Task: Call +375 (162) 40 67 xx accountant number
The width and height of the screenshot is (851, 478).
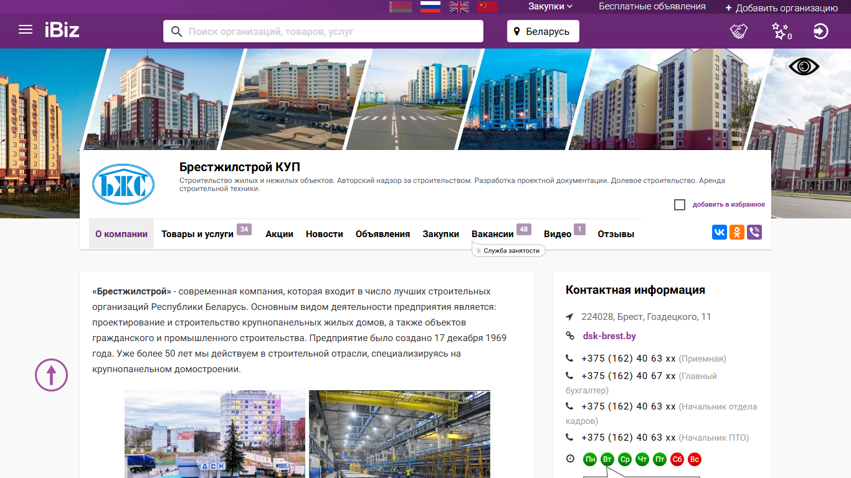Action: [629, 376]
